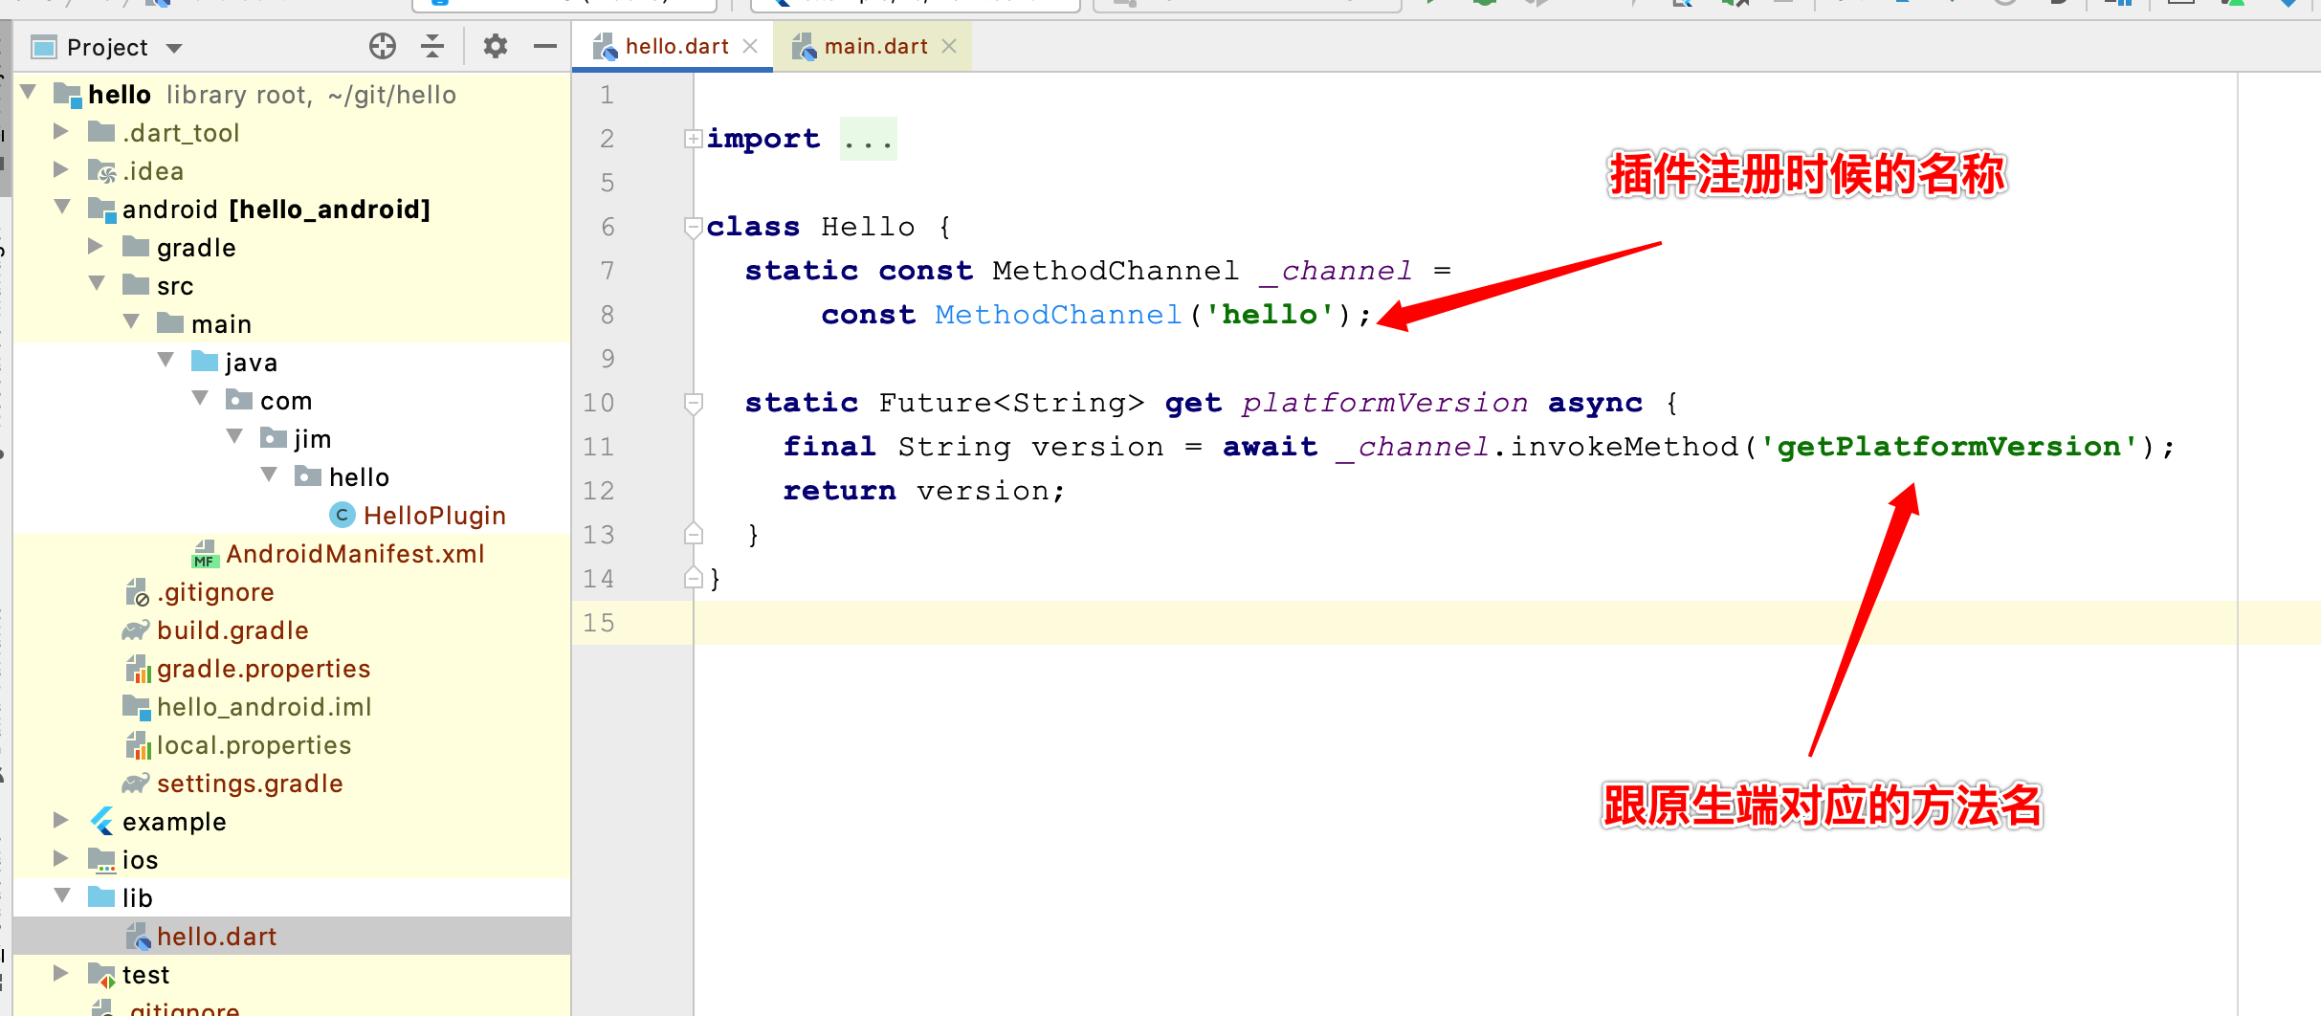Click the build.gradle elephant icon
Viewport: 2321px width, 1016px height.
tap(136, 630)
